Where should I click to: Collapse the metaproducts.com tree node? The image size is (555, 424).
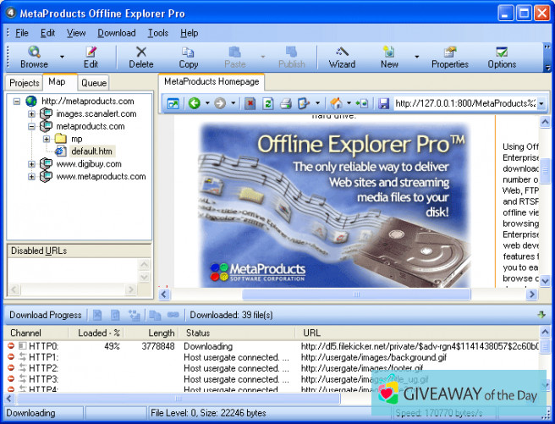(31, 126)
